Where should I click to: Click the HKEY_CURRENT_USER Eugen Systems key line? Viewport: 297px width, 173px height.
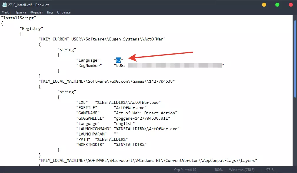(x=102, y=39)
